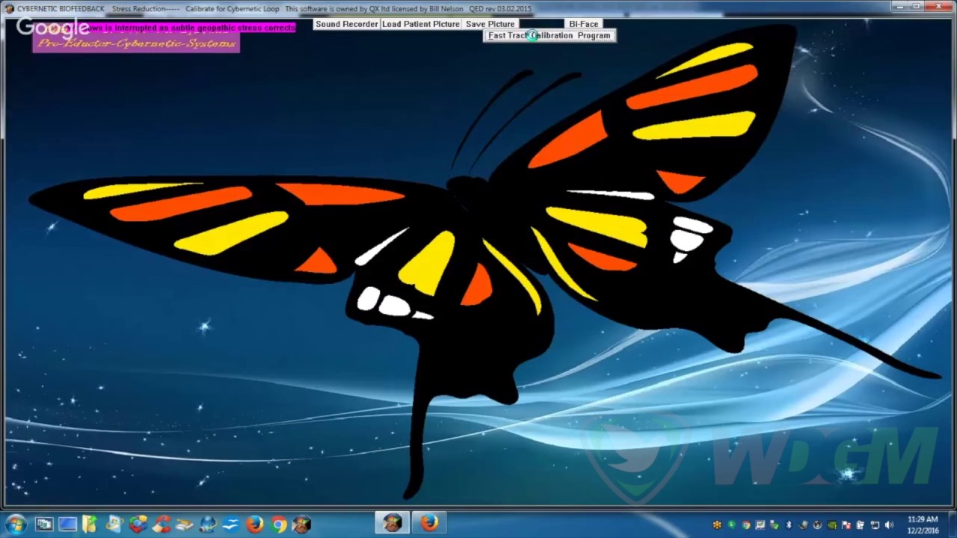Open the Sound Recorder
This screenshot has height=538, width=957.
click(x=346, y=24)
